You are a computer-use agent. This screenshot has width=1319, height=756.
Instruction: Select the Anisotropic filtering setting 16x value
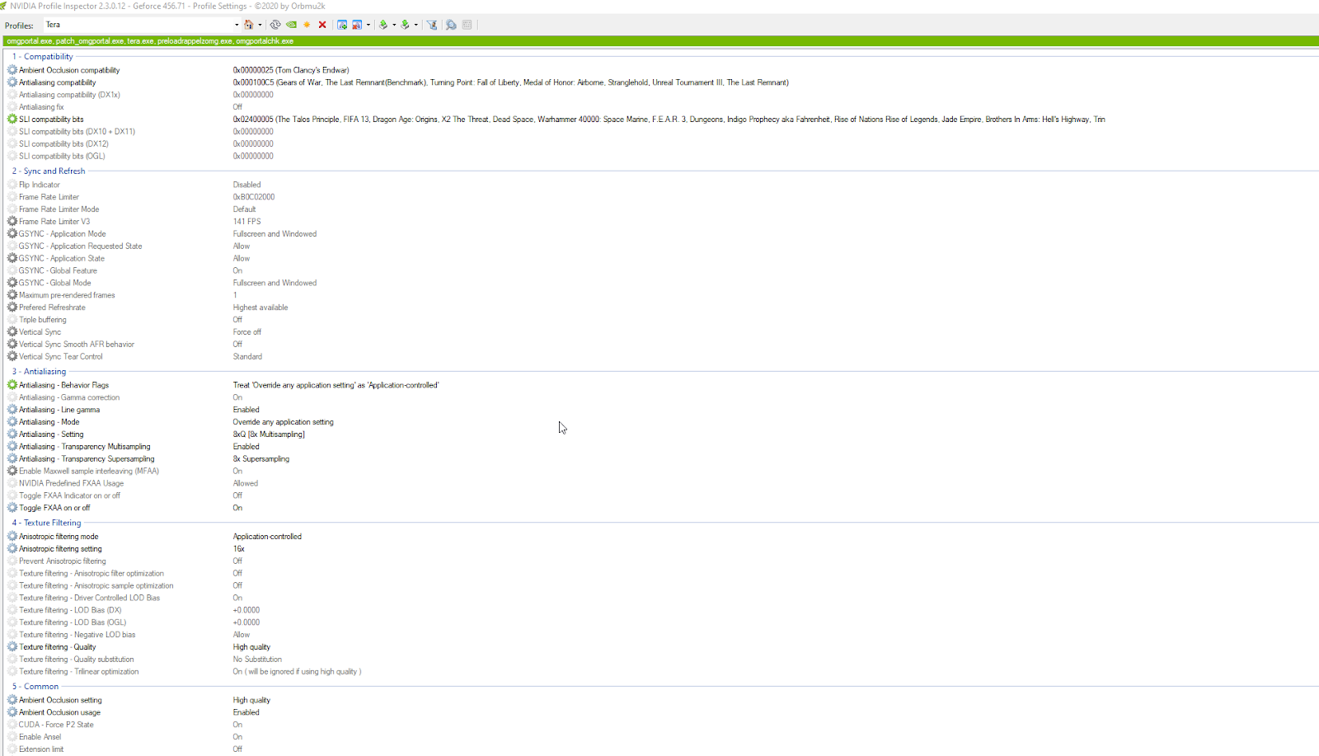(x=238, y=549)
